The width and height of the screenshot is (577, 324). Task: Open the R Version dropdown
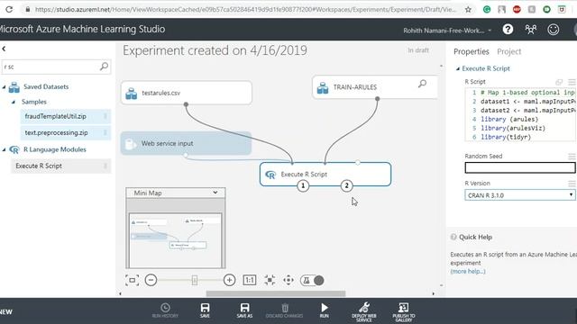[520, 195]
